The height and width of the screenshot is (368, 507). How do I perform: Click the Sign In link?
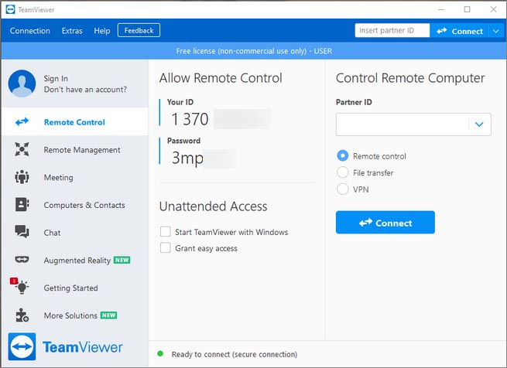click(56, 78)
